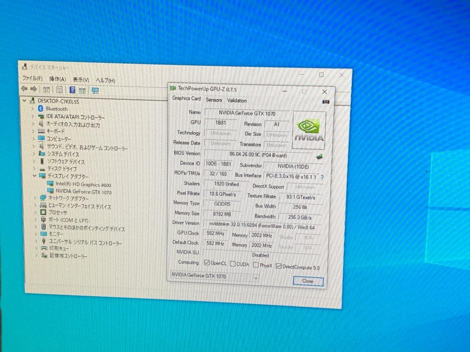Select the ディスク ドライブ entry
The image size is (470, 352).
[x=62, y=169]
